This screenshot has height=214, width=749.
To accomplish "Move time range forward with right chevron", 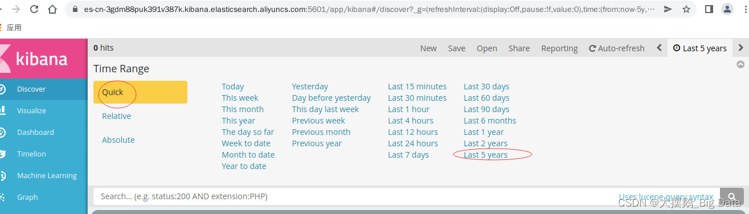I will coord(740,48).
